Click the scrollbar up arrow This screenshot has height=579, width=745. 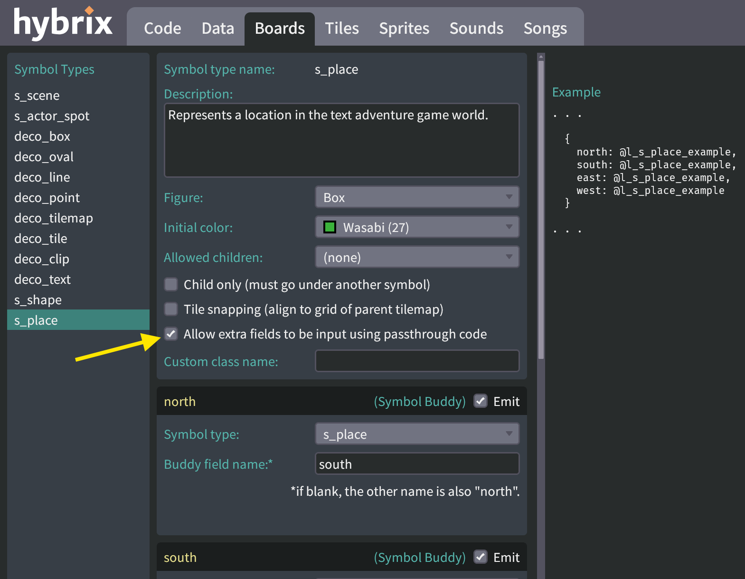pos(541,56)
